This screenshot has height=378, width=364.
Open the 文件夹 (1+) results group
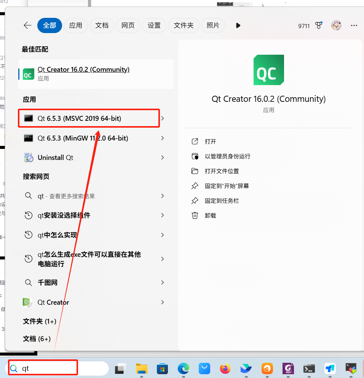pos(40,321)
